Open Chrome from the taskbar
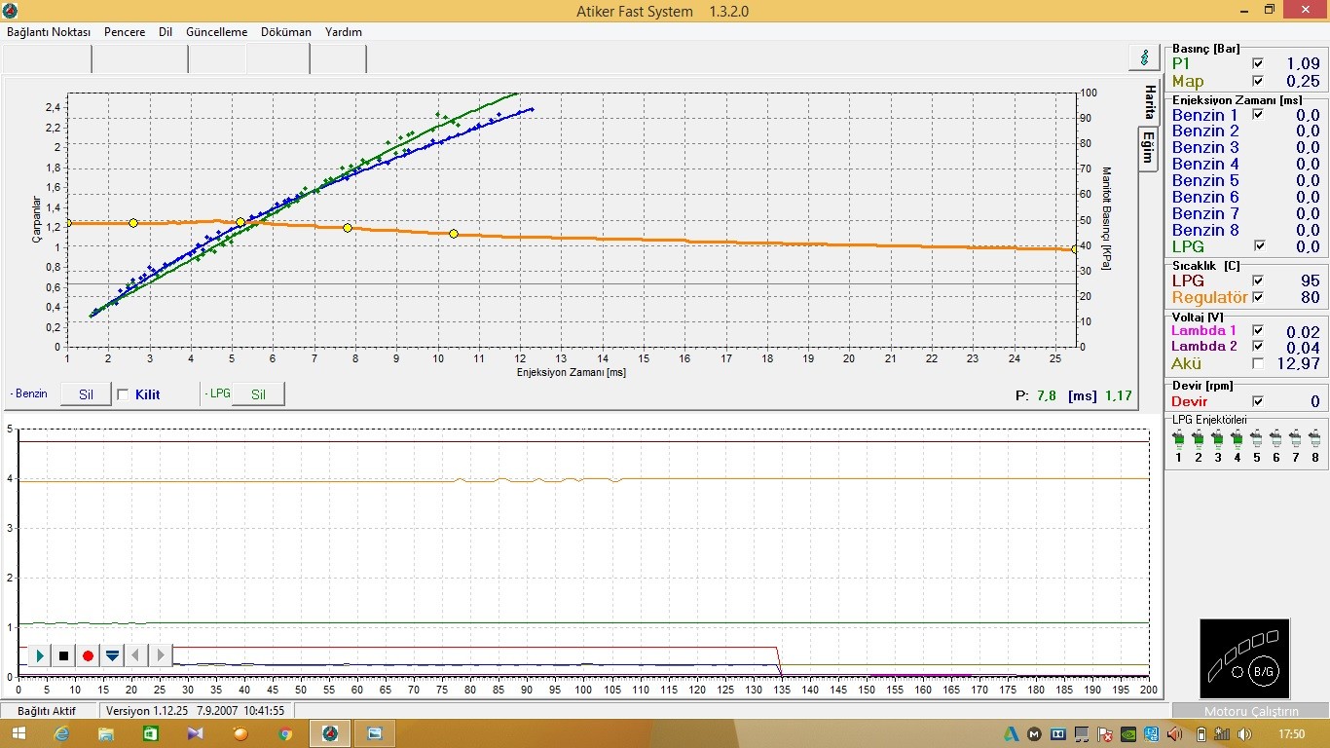Image resolution: width=1330 pixels, height=748 pixels. pos(285,733)
